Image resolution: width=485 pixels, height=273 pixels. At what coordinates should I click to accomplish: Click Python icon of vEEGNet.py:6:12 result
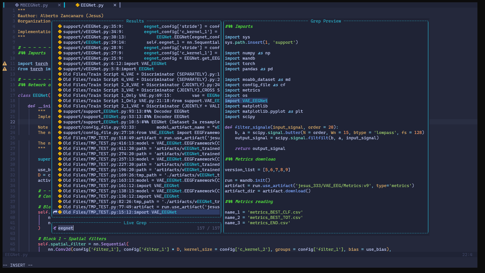click(x=60, y=63)
